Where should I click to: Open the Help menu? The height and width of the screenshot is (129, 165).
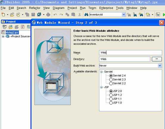coord(143,8)
